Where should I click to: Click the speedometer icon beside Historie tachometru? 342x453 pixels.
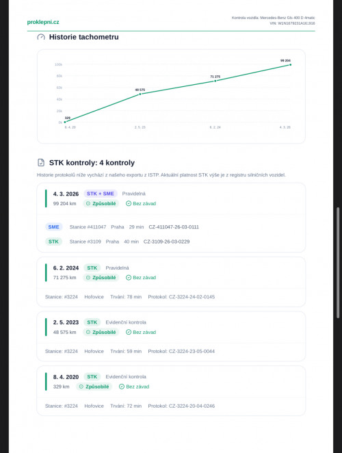coord(41,37)
